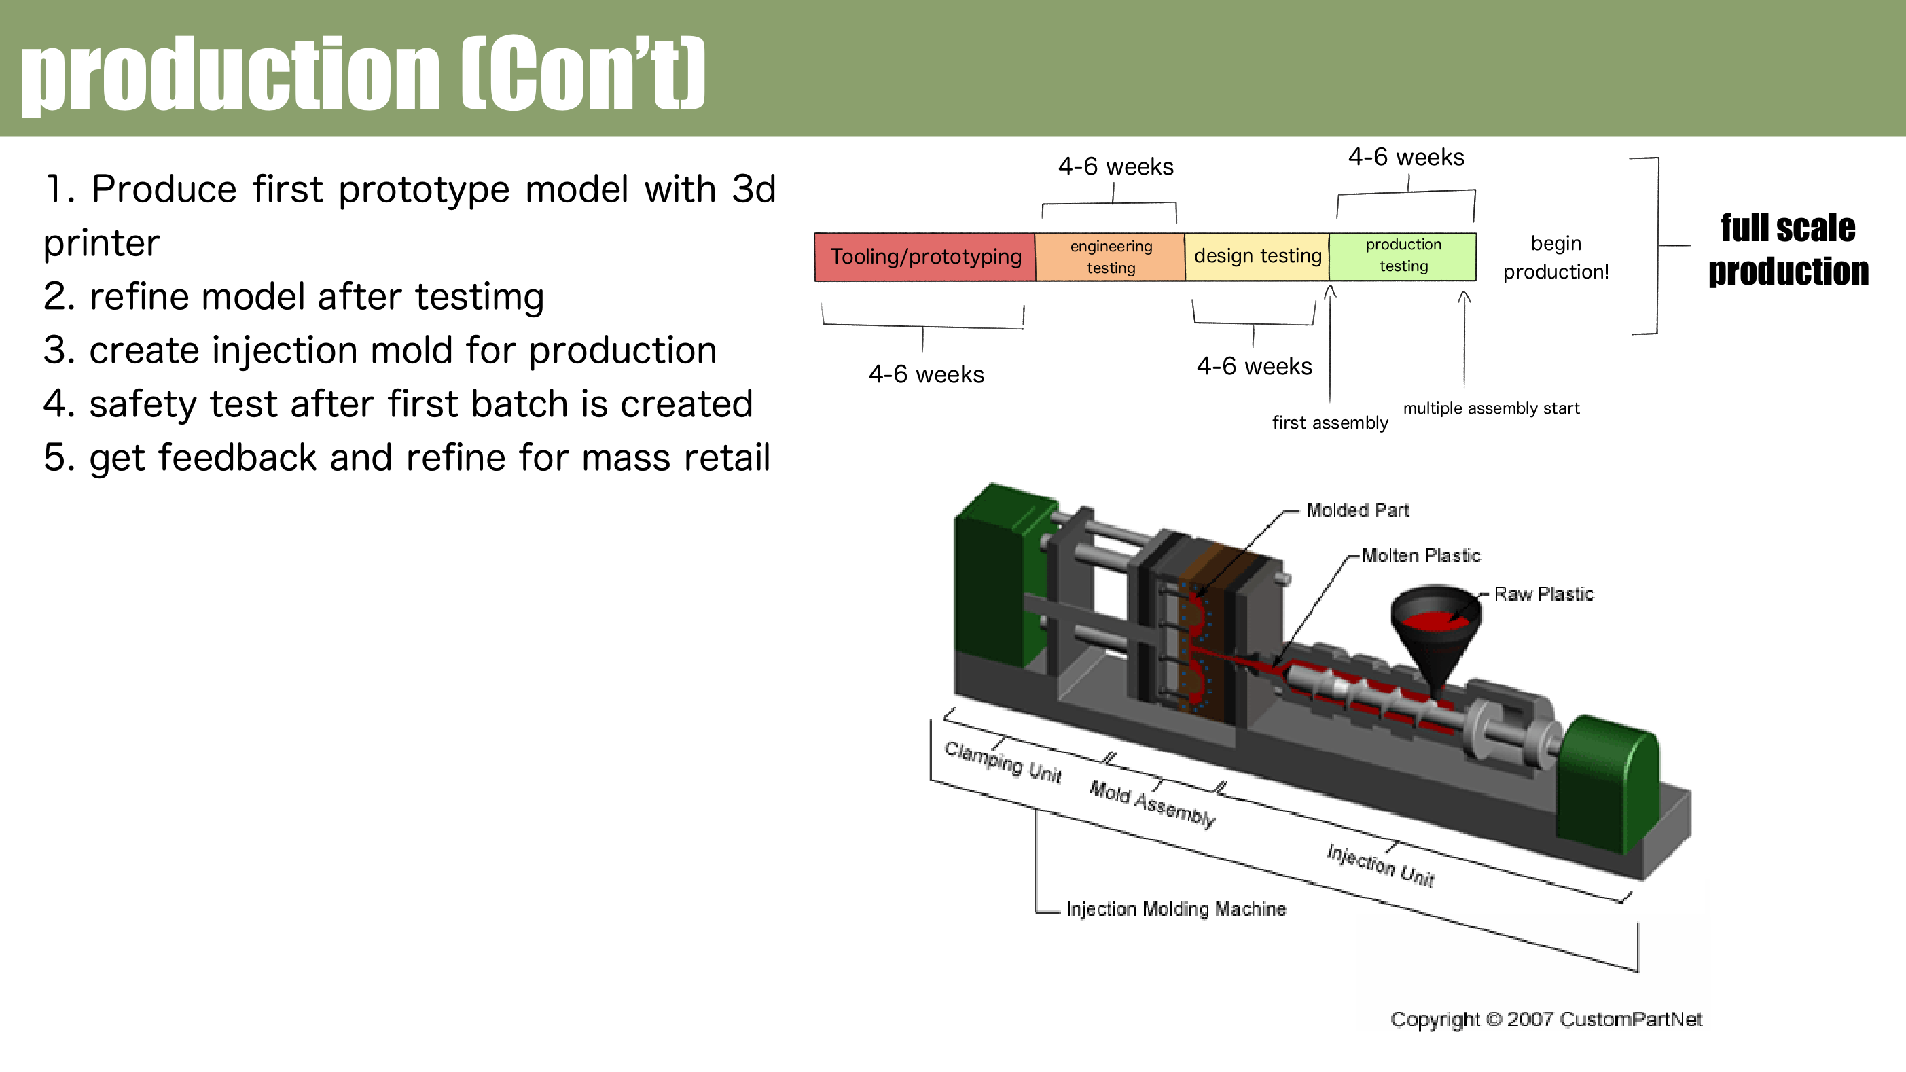Viewport: 1906px width, 1072px height.
Task: Select the green production testing block
Action: (x=1402, y=255)
